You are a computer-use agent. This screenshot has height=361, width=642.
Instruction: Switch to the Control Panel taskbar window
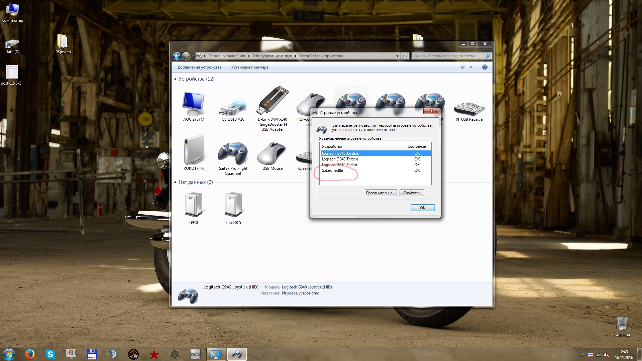216,354
